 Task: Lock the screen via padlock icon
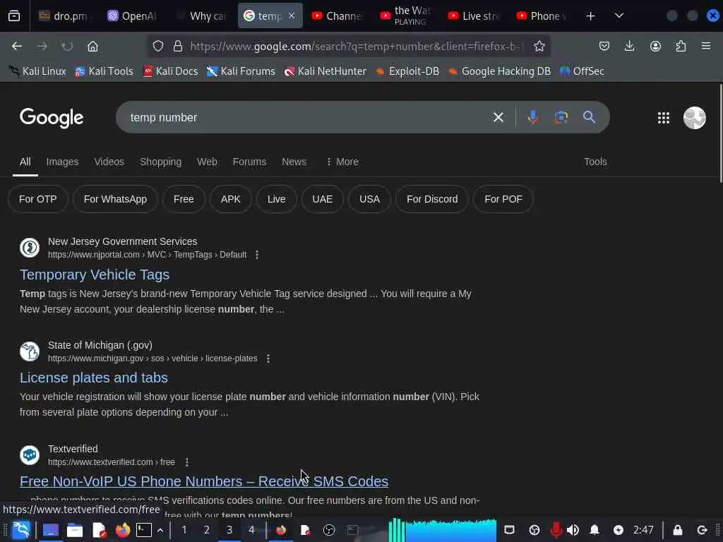677,530
